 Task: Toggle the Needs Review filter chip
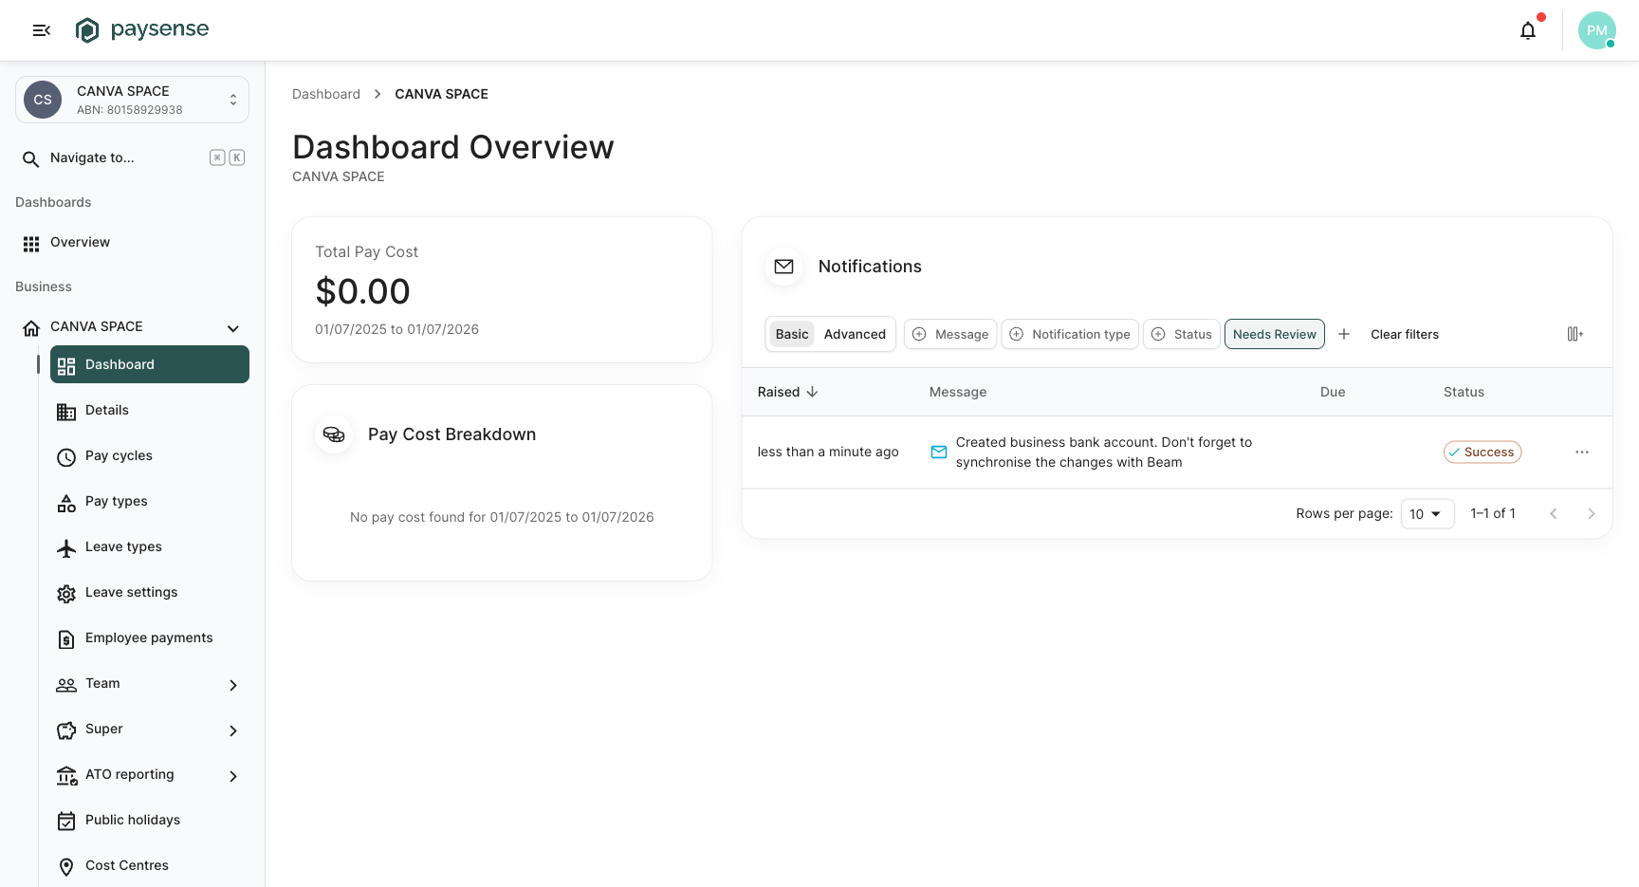click(1275, 334)
